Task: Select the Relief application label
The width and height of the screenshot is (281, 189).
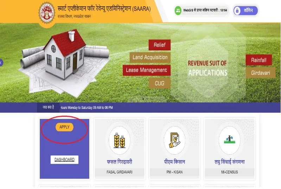Action: [x=160, y=45]
